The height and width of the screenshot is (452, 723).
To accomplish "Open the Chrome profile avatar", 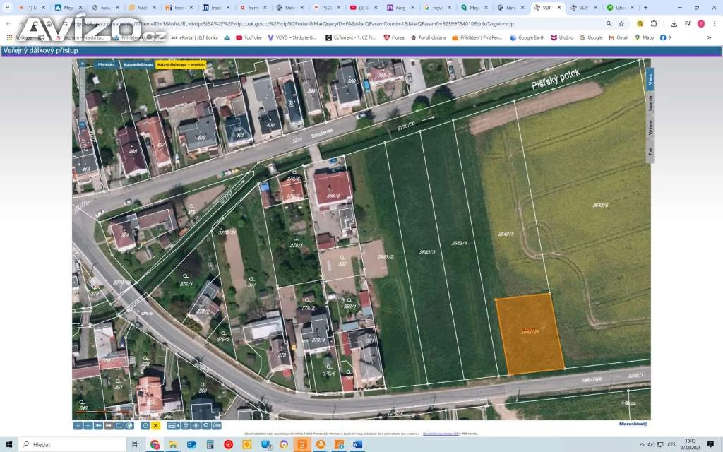I will (x=701, y=23).
